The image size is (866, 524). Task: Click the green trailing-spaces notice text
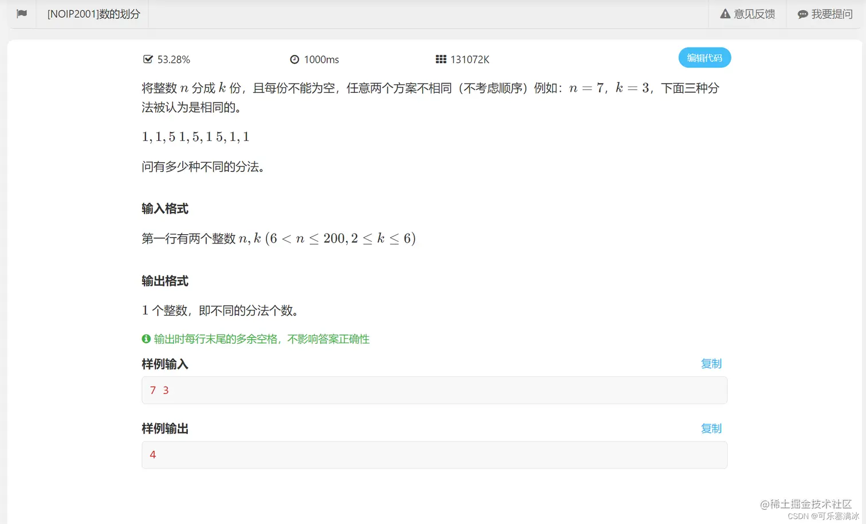261,339
